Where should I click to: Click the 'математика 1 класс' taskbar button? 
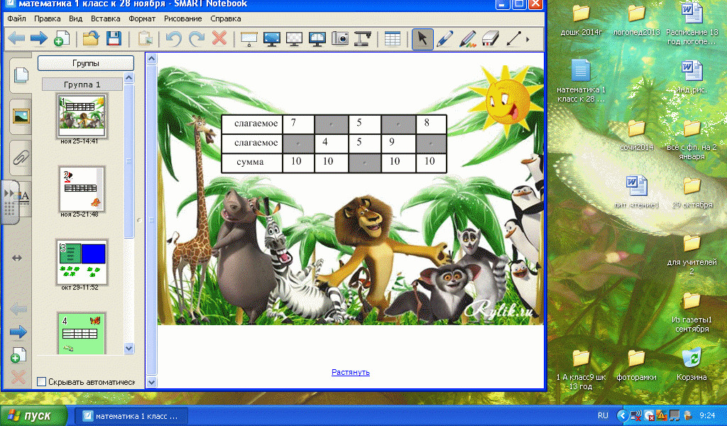pos(131,416)
